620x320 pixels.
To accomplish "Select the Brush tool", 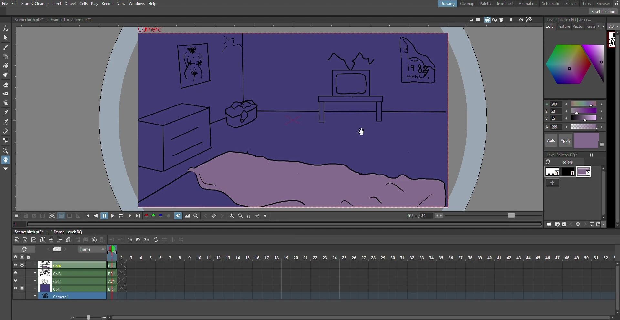I will click(x=5, y=48).
